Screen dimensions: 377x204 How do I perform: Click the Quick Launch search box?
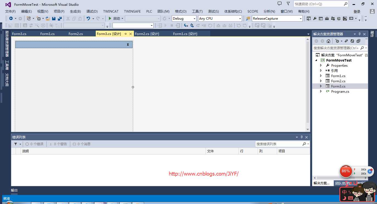pyautogui.click(x=318, y=4)
